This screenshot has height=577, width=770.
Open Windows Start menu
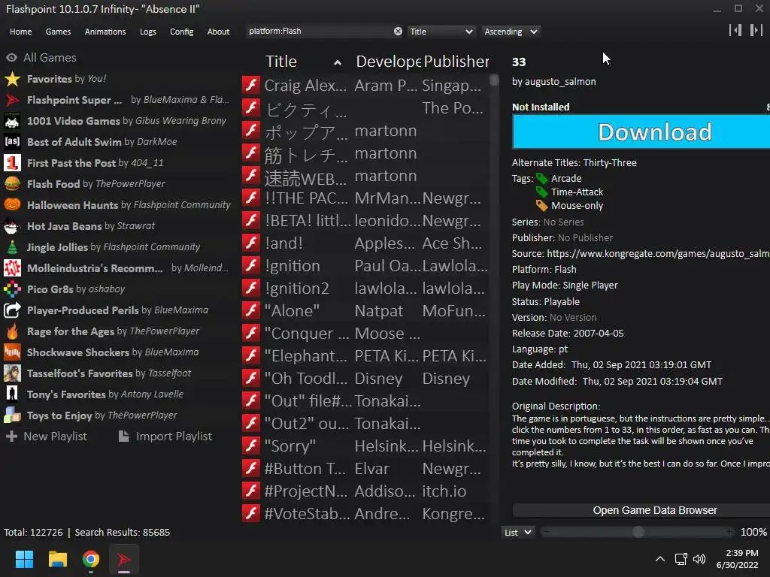(x=24, y=559)
